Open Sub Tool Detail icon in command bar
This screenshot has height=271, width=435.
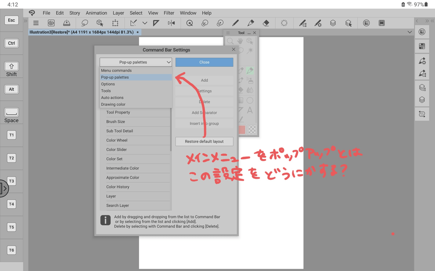click(x=303, y=23)
